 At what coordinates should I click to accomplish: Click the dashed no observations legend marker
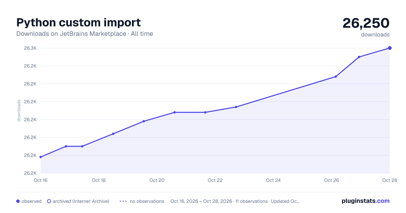[123, 201]
